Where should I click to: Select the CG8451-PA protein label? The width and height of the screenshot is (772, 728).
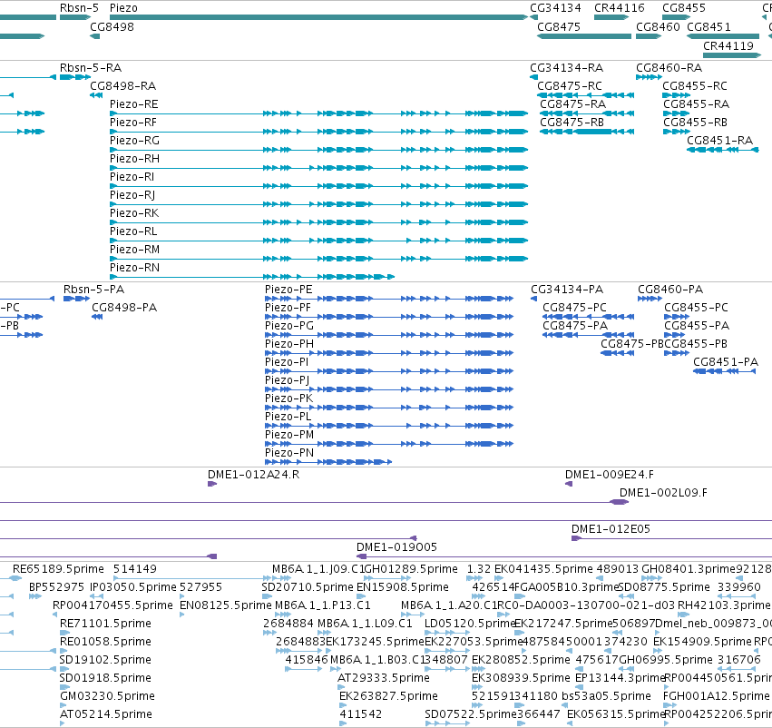point(726,362)
